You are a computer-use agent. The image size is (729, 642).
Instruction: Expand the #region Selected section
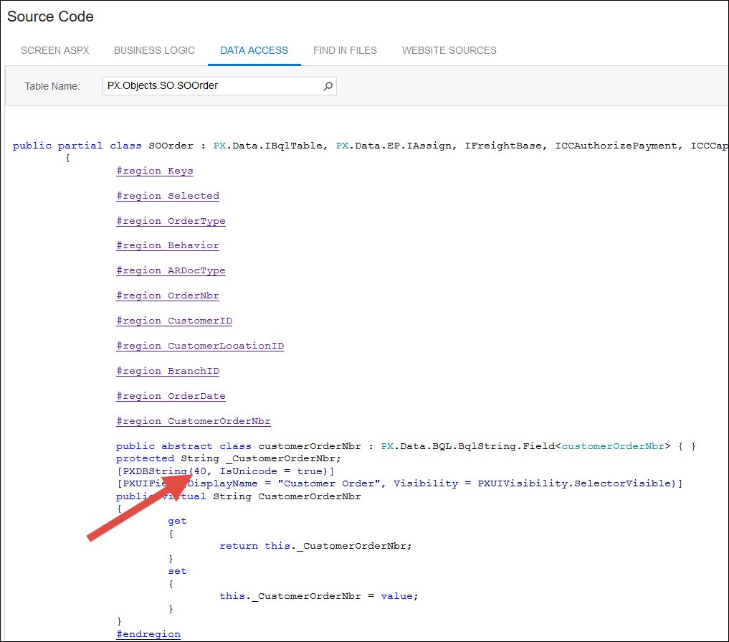tap(168, 196)
